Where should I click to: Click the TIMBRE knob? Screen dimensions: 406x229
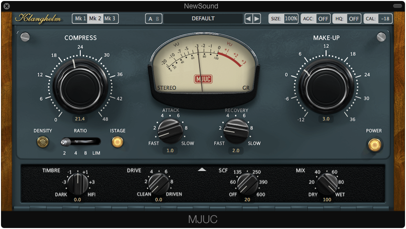(78, 184)
